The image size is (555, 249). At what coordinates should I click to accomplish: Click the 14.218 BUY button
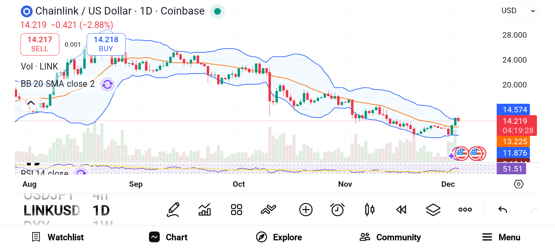click(106, 44)
